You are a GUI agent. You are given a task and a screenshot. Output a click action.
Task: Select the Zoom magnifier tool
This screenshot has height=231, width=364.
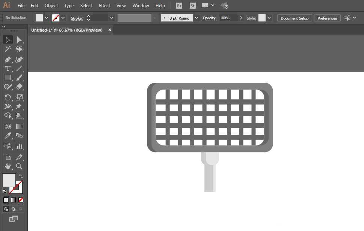coord(19,166)
